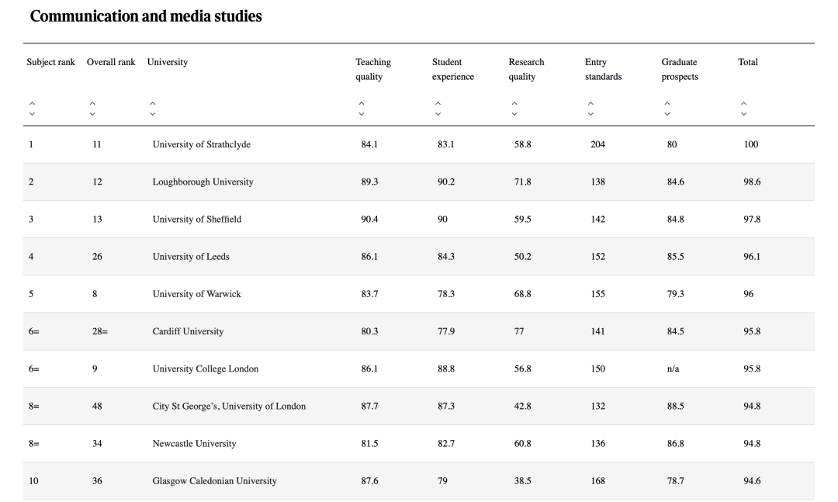Open University College London entry
Image resolution: width=838 pixels, height=502 pixels.
tap(205, 369)
